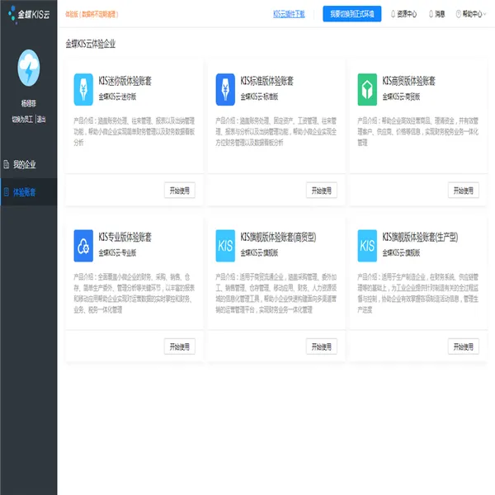Open the KIS旗舰版体验账套(生产型) KIS icon
The height and width of the screenshot is (495, 495).
[367, 246]
